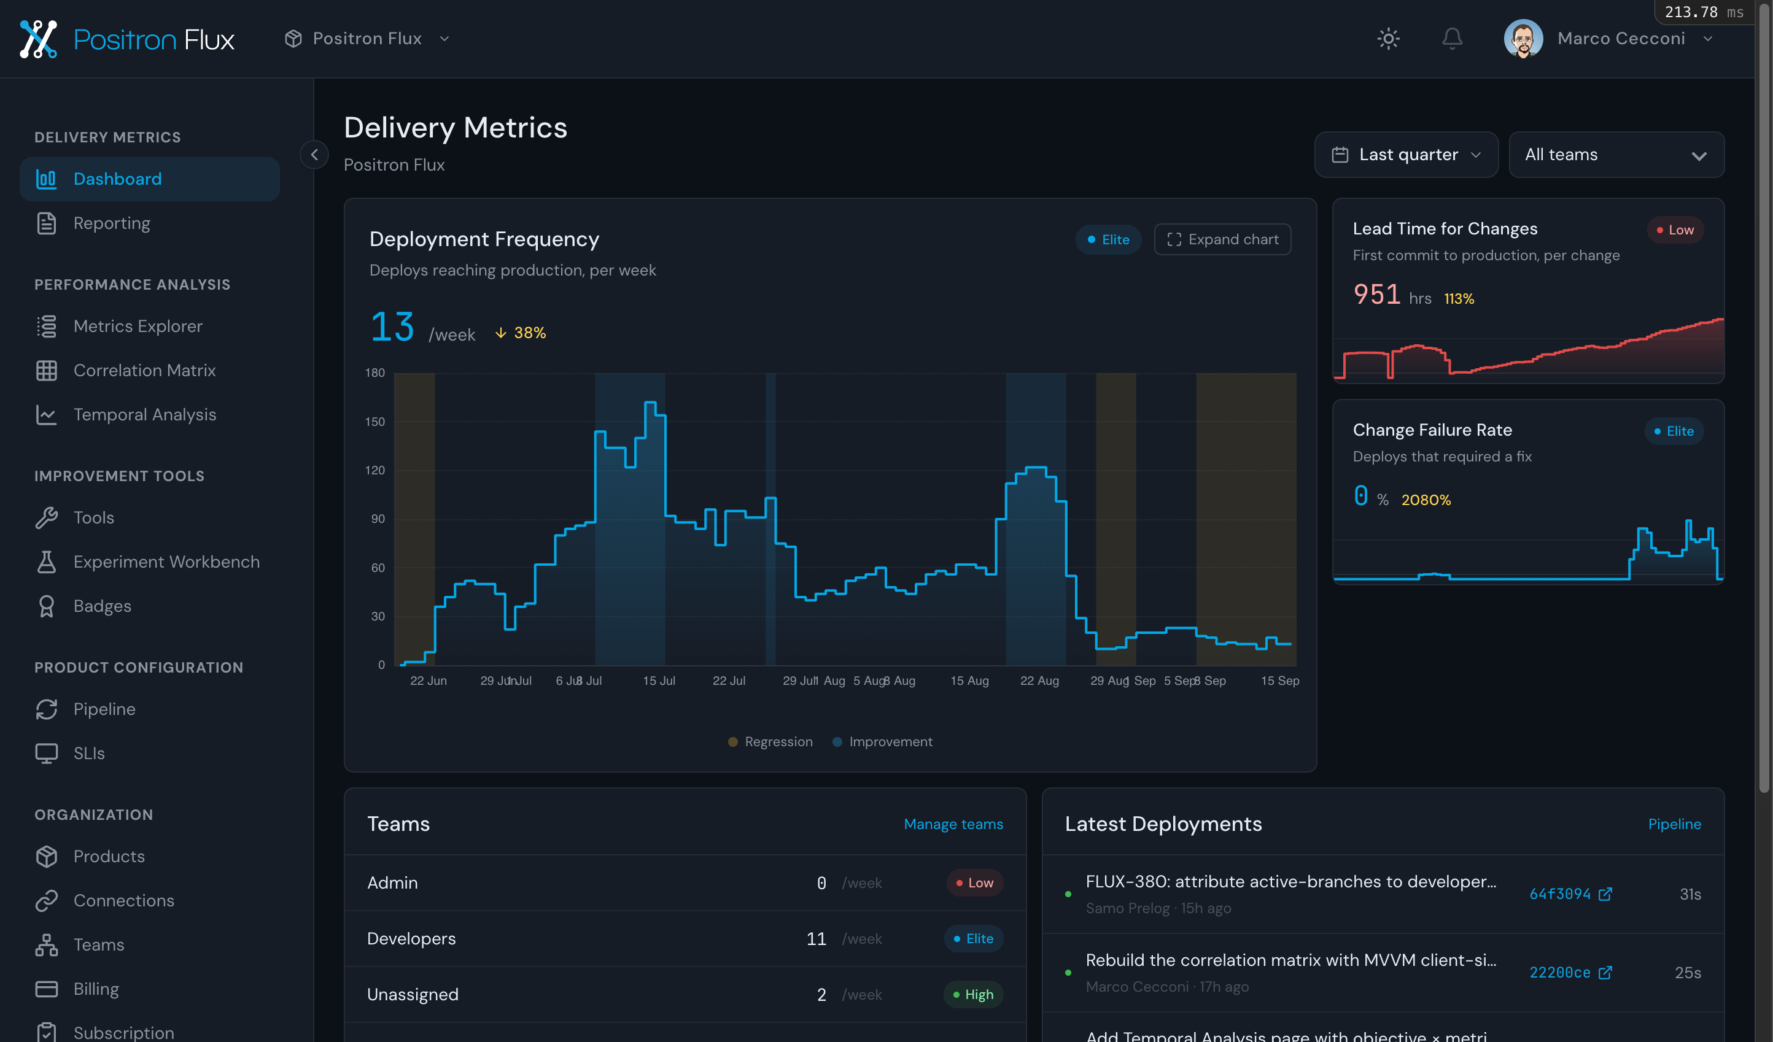Open the Last quarter date range dropdown
Image resolution: width=1773 pixels, height=1042 pixels.
(1406, 155)
